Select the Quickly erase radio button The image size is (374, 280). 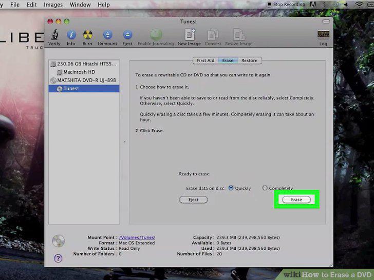[x=231, y=188]
